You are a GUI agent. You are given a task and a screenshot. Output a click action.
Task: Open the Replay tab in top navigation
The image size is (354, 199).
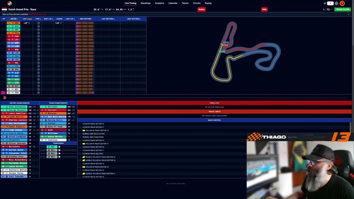point(208,3)
